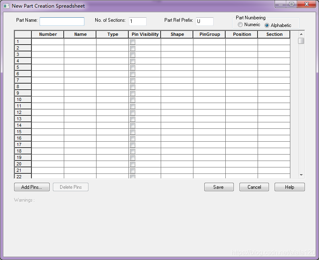Click the Part Ref Prefix field
Image resolution: width=319 pixels, height=260 pixels.
[204, 21]
